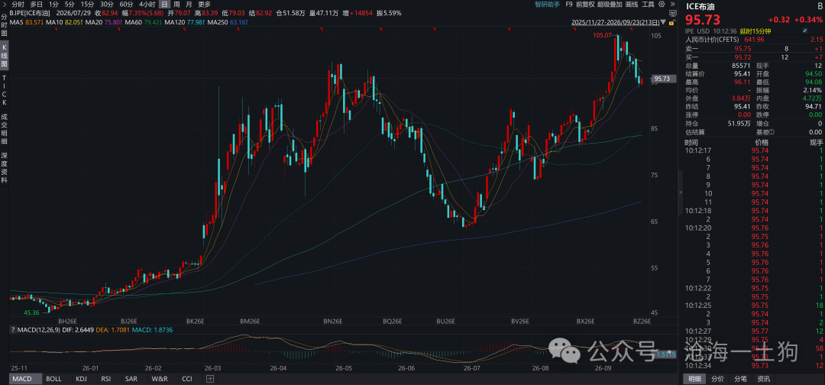Click the 卖一 ask price 95.75
Screen dimensions: 825x385
(x=743, y=48)
